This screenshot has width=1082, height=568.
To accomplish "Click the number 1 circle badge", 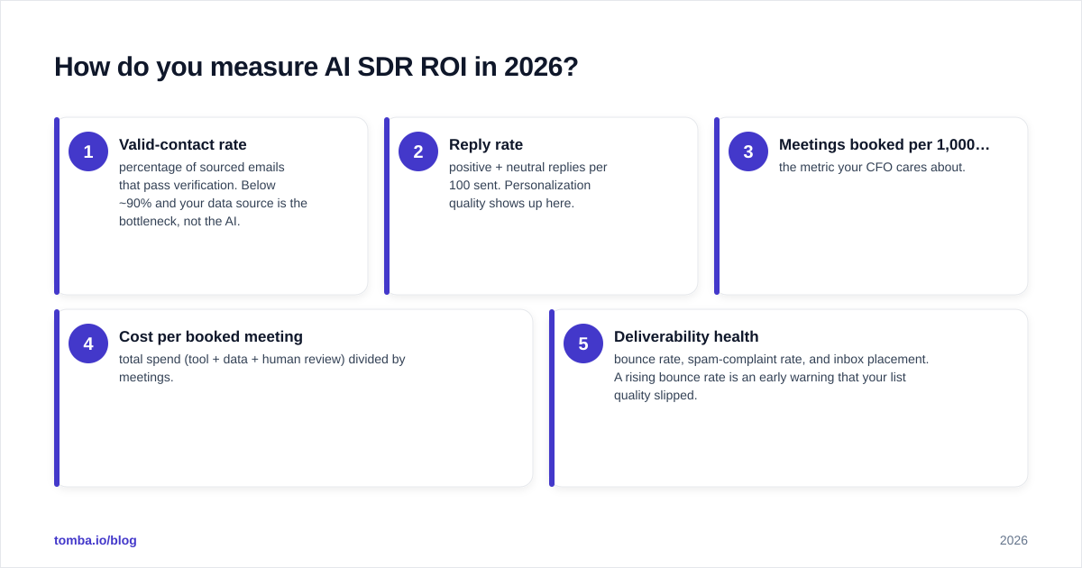I will [x=88, y=151].
